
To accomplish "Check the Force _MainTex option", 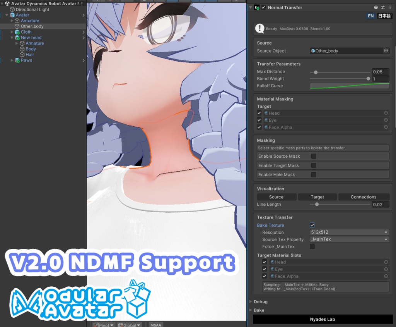I will pyautogui.click(x=312, y=246).
